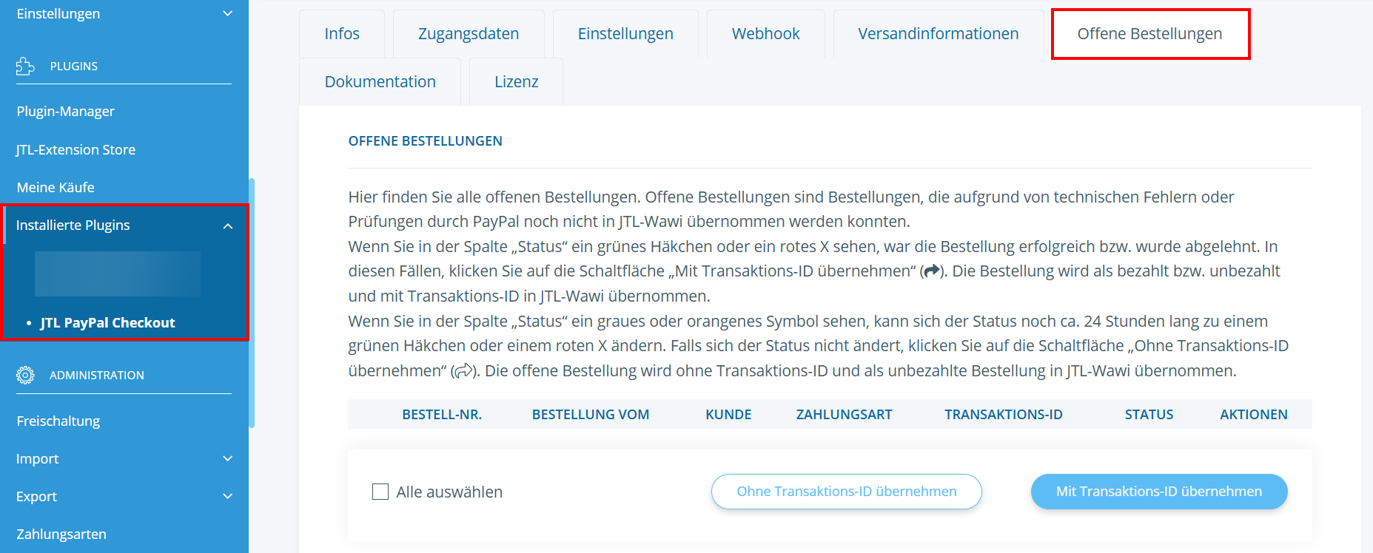The width and height of the screenshot is (1373, 553).
Task: Click the Plugins puzzle piece icon
Action: (x=25, y=67)
